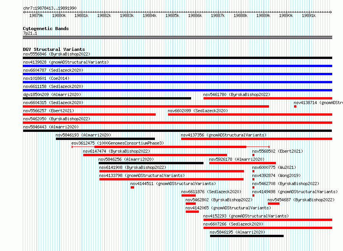Select nsv6000775 (Wu2021) label

pyautogui.click(x=274, y=167)
